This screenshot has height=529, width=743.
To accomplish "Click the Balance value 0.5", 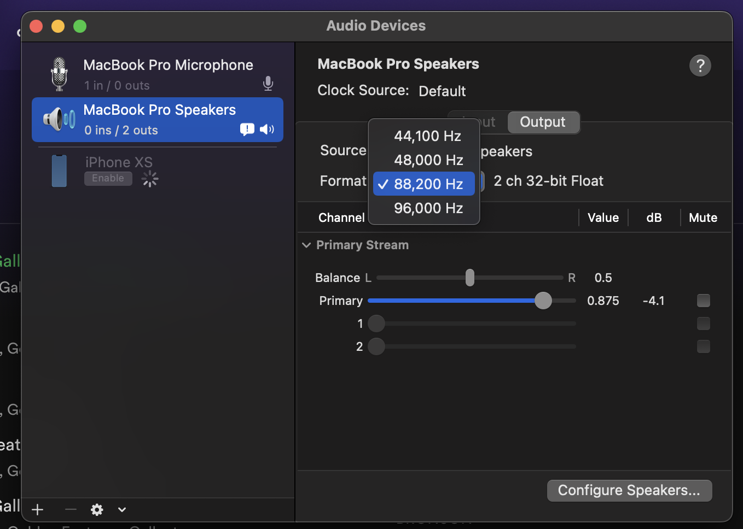I will tap(603, 278).
